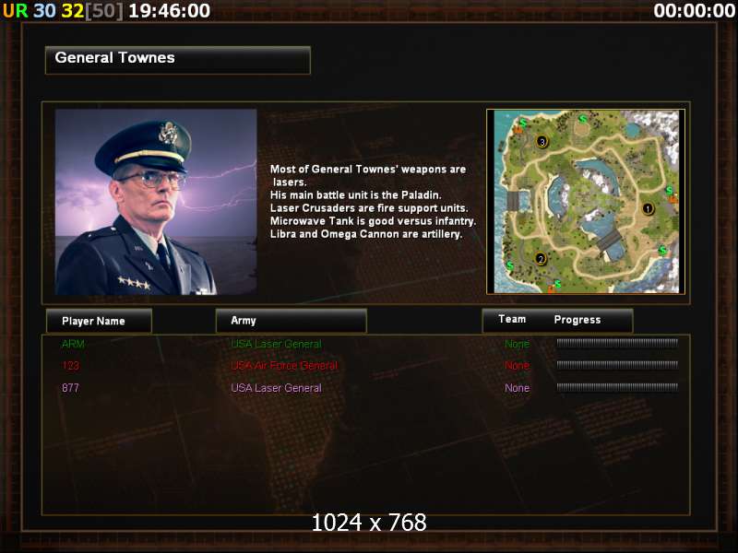
Task: Click the Progress column header label
Action: [577, 320]
